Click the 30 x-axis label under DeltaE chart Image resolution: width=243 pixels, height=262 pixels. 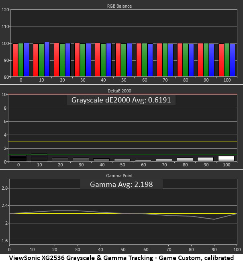point(81,165)
